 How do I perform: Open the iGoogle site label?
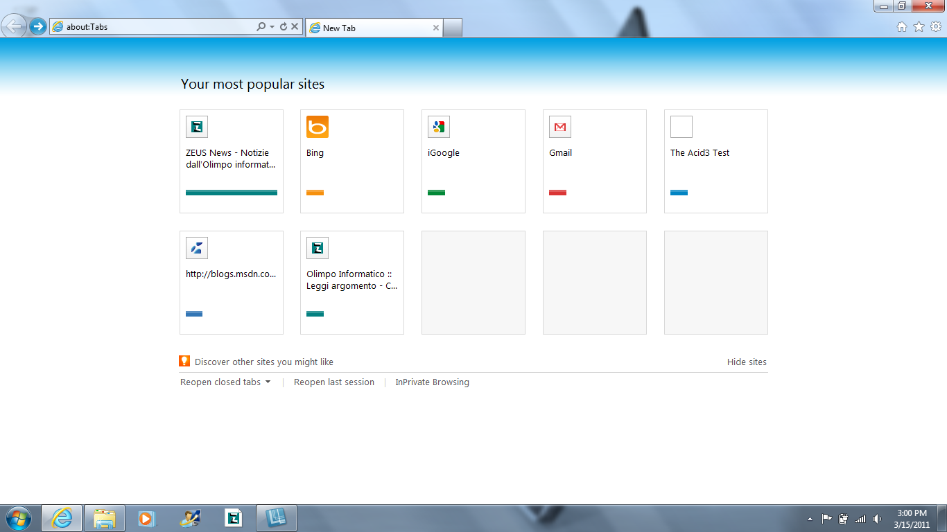pos(444,153)
